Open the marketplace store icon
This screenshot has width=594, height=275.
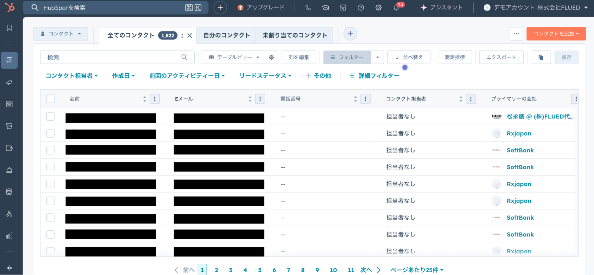coord(343,8)
